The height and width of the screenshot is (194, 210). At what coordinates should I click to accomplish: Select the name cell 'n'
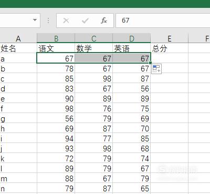pos(18,188)
